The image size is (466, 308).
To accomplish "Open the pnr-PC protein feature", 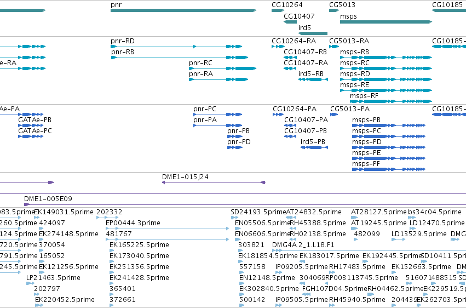I will point(217,115).
